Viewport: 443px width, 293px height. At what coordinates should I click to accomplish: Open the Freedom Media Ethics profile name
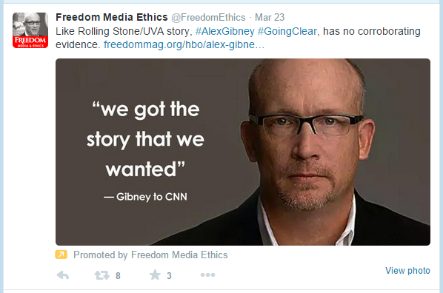(x=112, y=17)
